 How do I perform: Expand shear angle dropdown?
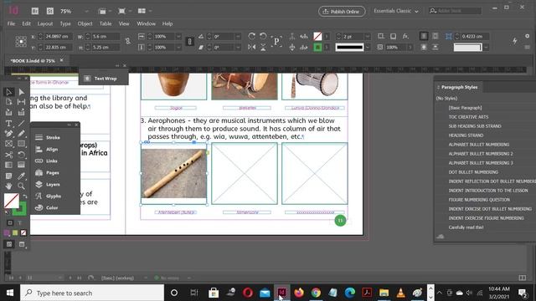[x=238, y=47]
